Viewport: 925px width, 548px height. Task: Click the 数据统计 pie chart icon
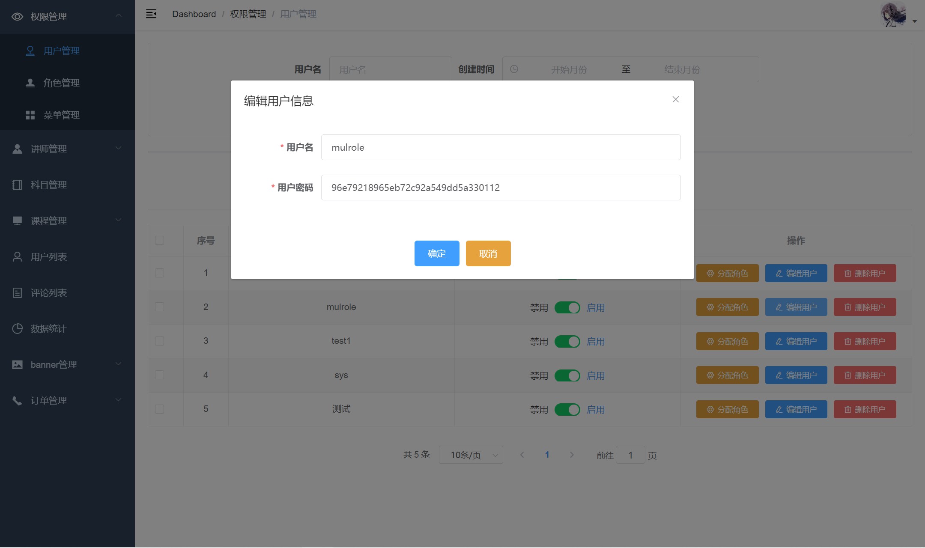pyautogui.click(x=17, y=329)
